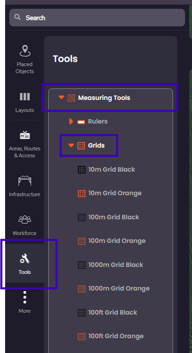This screenshot has width=192, height=353.
Task: Click the search magnifier icon
Action: click(x=17, y=17)
